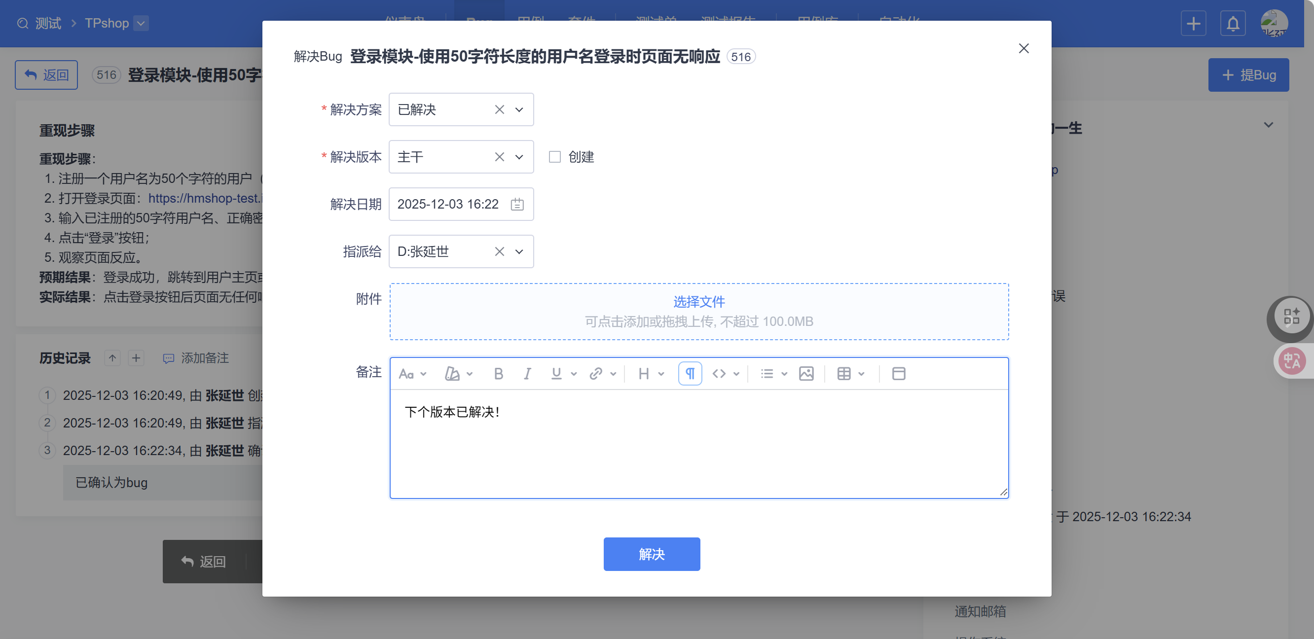Collapse the right info panel chevron

(1268, 125)
